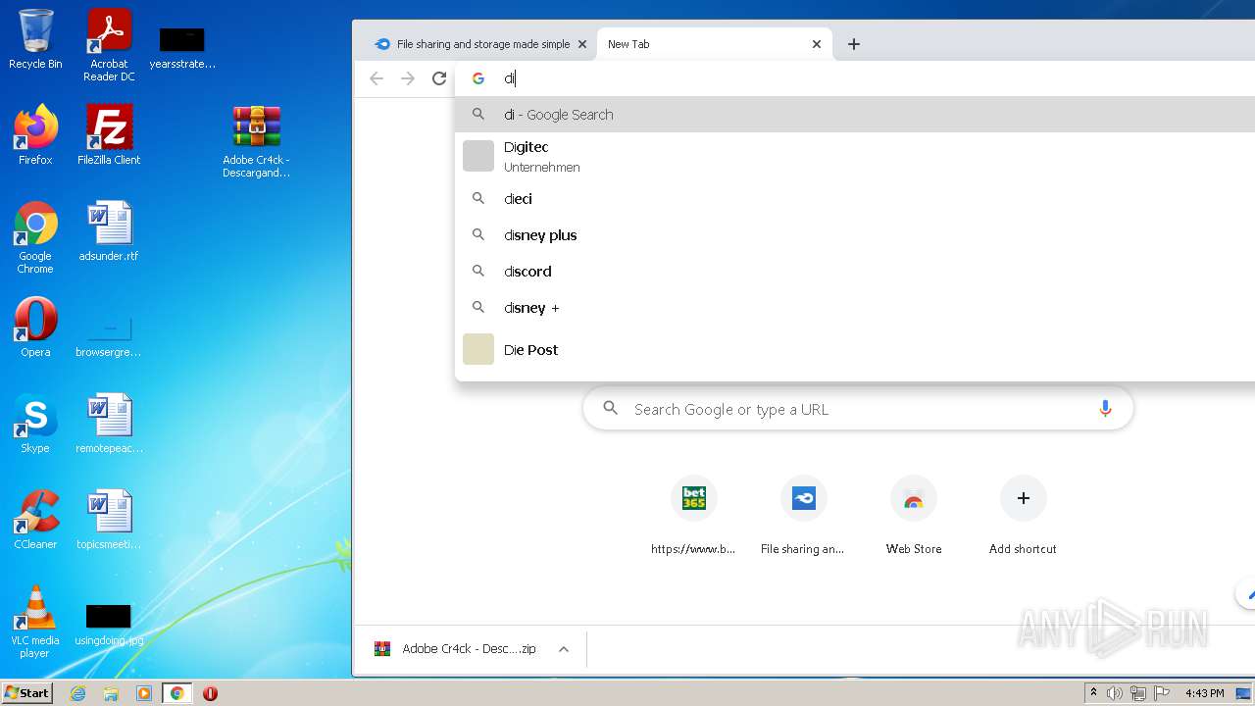
Task: Click network status tray icon
Action: click(1137, 693)
